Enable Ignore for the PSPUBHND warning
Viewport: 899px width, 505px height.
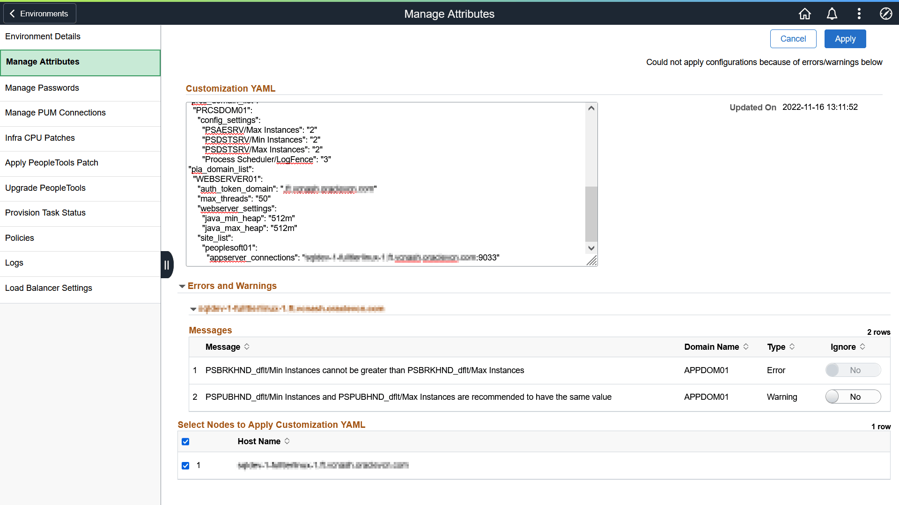(x=853, y=397)
